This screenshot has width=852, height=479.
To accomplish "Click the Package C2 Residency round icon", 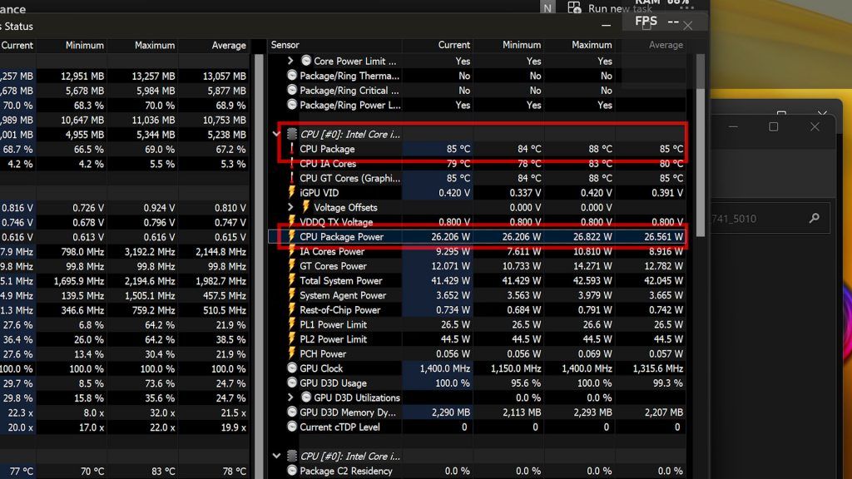I will (x=292, y=471).
